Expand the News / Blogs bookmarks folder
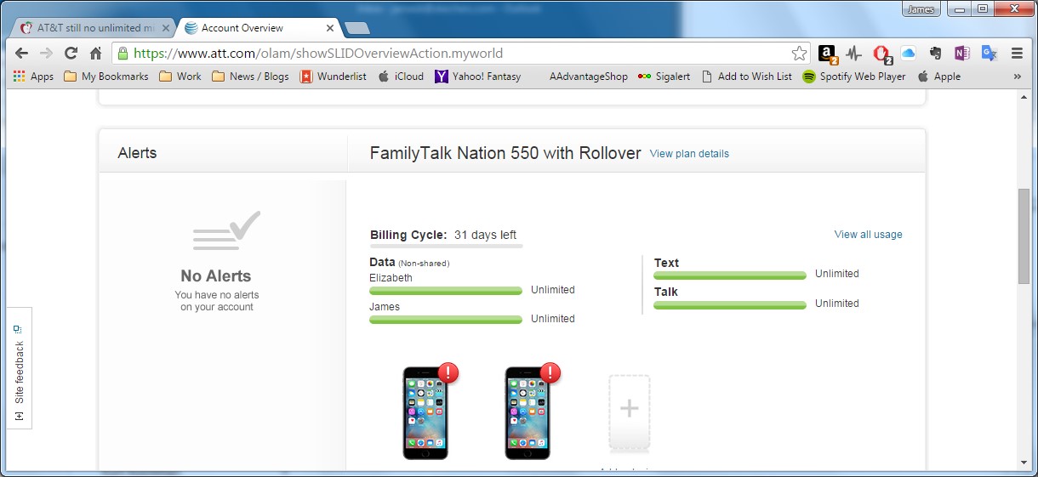 [250, 76]
